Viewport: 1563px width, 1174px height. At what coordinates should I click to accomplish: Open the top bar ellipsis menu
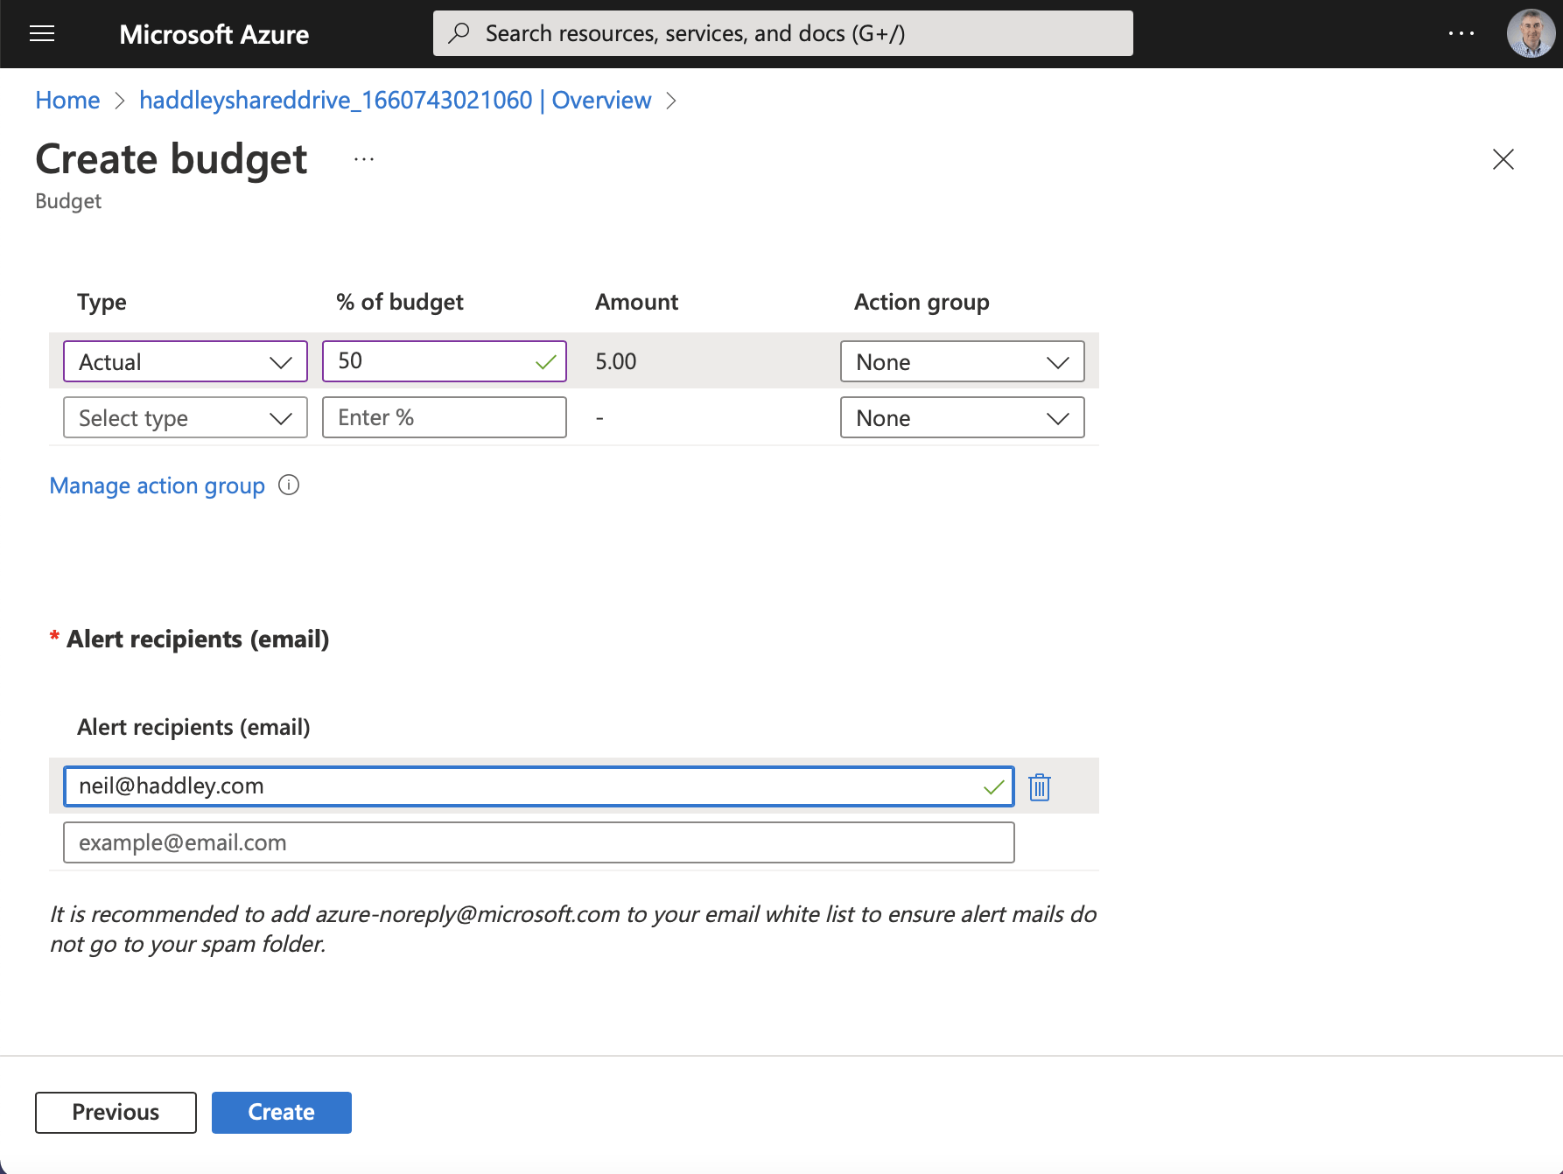coord(1461,33)
